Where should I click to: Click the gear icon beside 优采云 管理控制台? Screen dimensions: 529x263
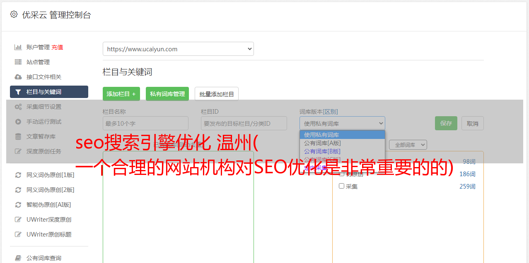pyautogui.click(x=14, y=14)
